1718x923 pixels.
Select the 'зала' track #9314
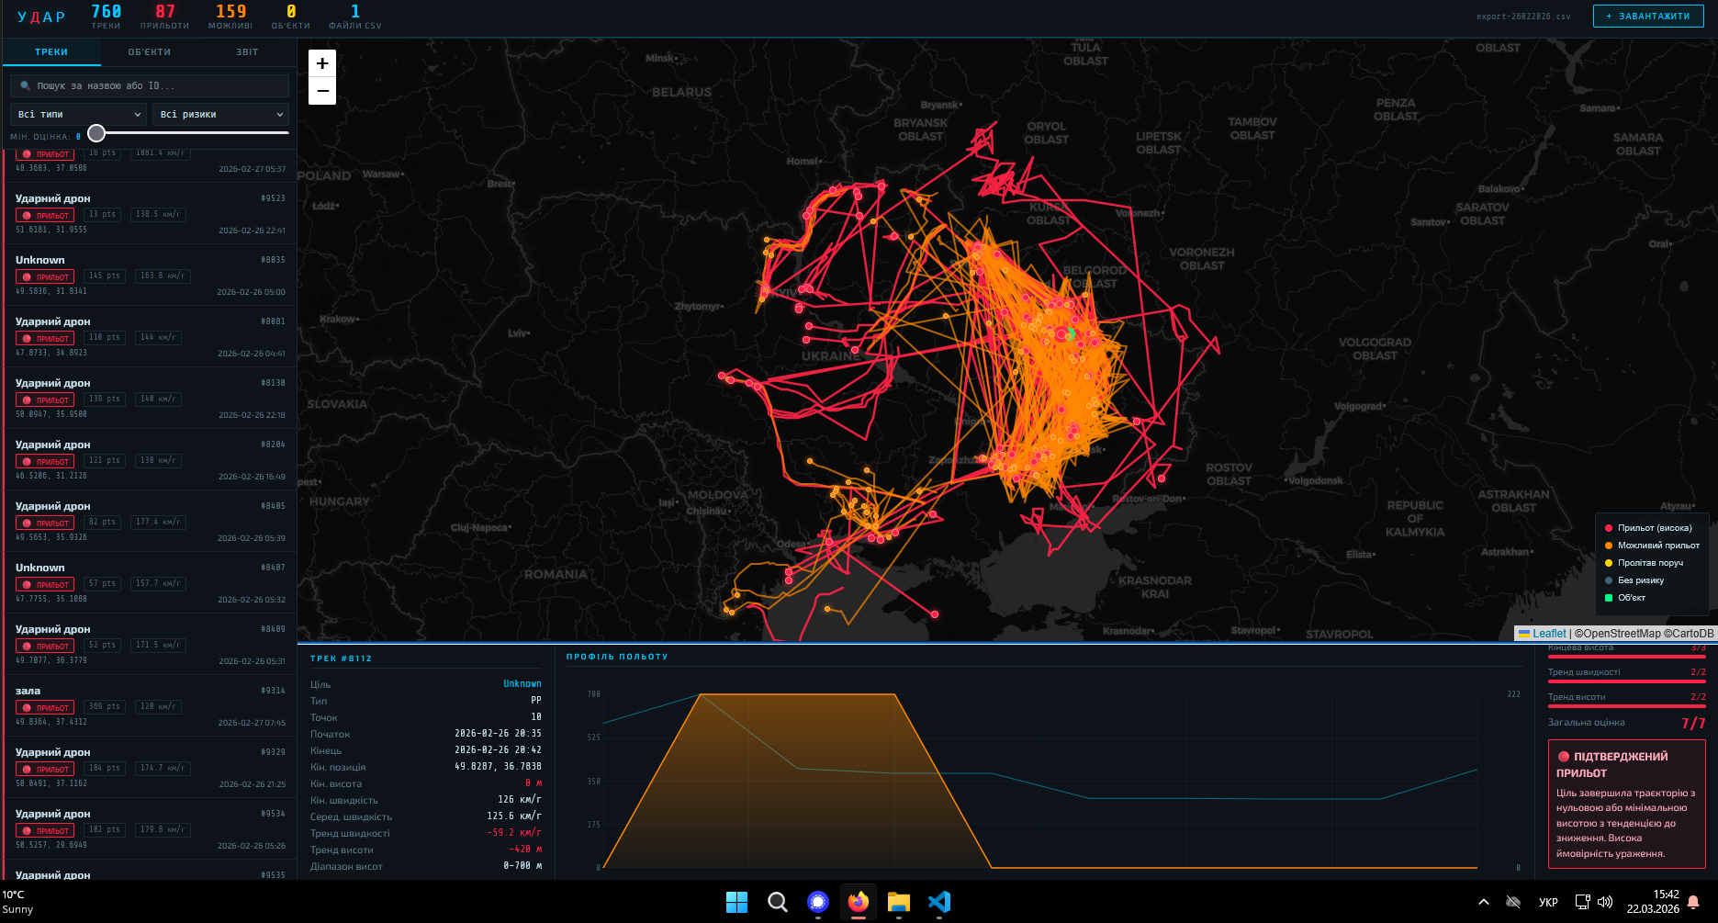[x=150, y=705]
